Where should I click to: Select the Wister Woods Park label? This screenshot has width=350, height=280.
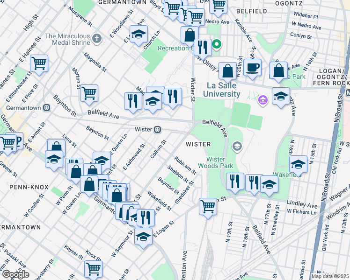pyautogui.click(x=216, y=162)
